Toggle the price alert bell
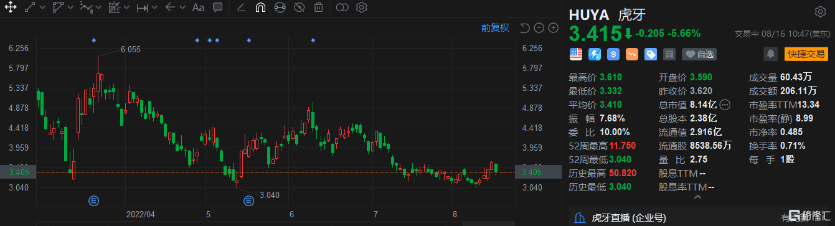The image size is (835, 226). tap(771, 54)
